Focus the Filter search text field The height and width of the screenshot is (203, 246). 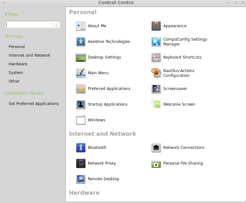pos(29,24)
